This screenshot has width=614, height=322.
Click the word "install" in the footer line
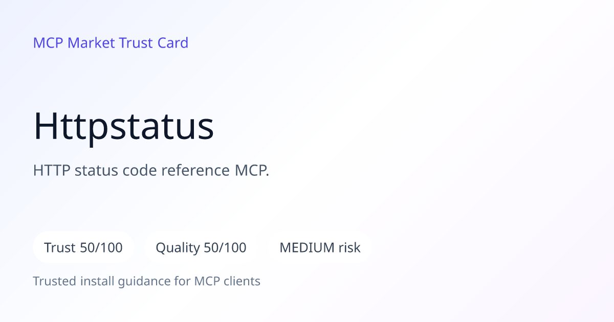click(x=99, y=281)
